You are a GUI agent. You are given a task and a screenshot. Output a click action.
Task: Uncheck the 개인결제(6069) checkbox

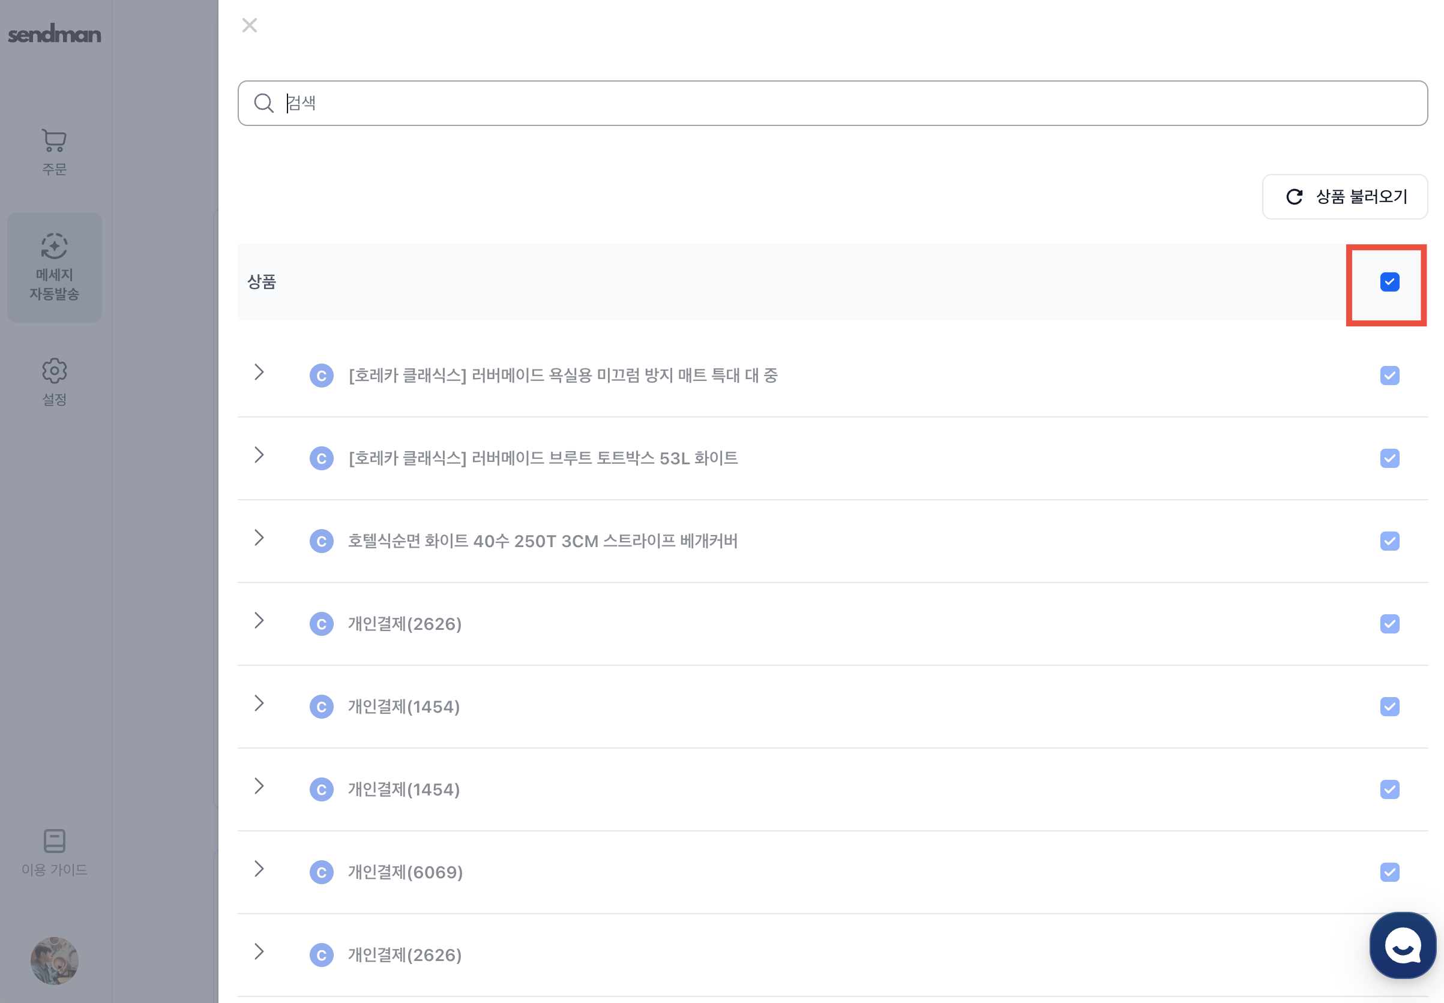pyautogui.click(x=1389, y=872)
